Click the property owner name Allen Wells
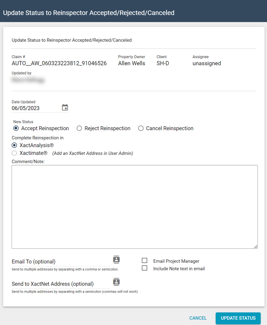The image size is (267, 325). pos(131,63)
